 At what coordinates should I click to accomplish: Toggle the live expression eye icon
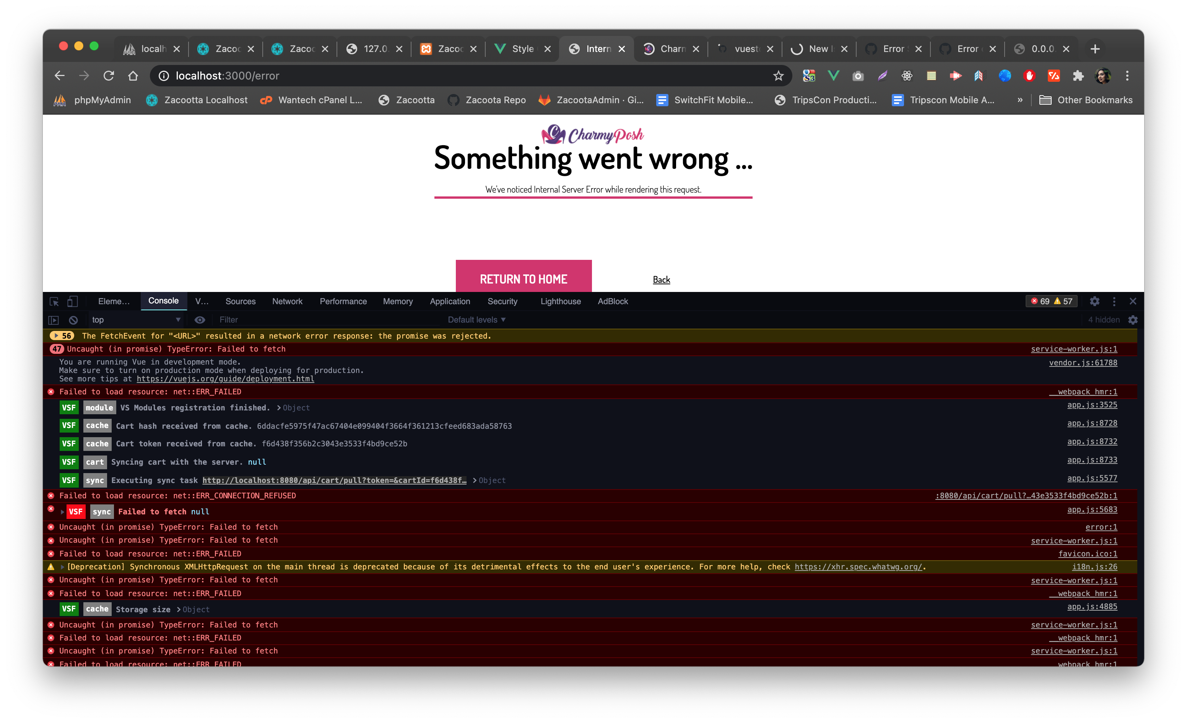click(200, 319)
